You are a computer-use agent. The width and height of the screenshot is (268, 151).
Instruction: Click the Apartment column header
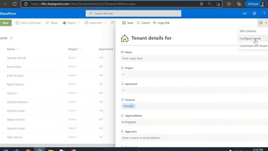(x=106, y=49)
